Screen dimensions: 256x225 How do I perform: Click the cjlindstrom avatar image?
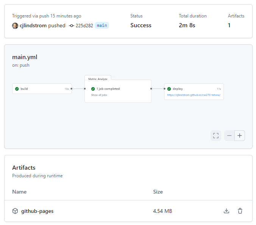click(x=15, y=26)
